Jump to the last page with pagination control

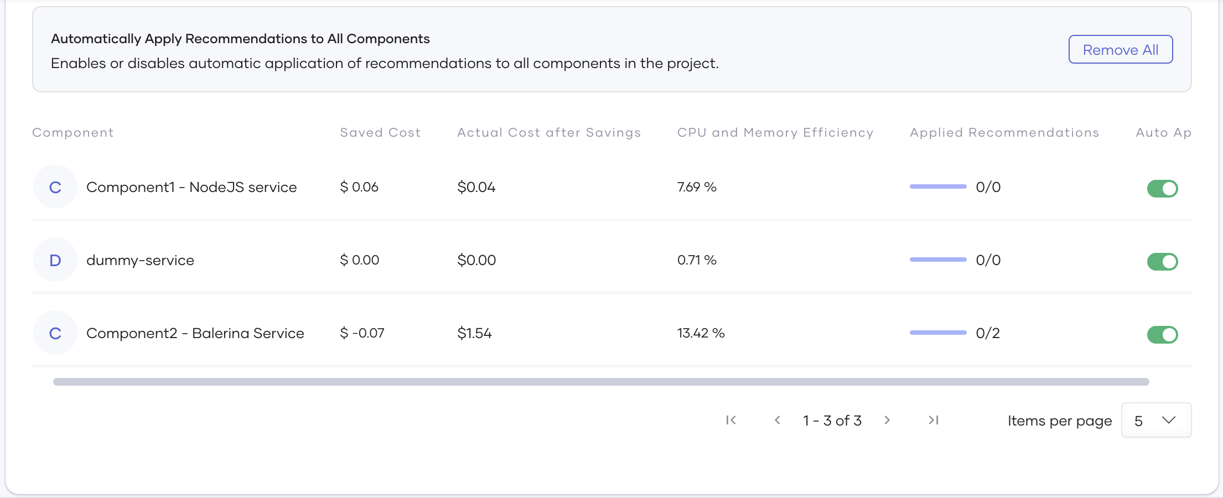934,420
